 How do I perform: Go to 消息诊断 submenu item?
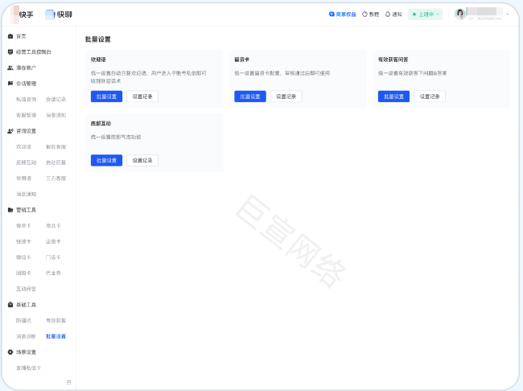coord(26,336)
